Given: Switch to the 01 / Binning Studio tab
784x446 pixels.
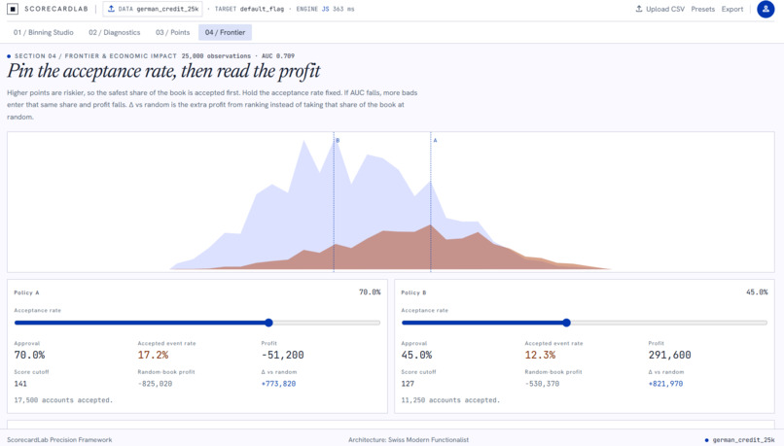Looking at the screenshot, I should click(x=44, y=32).
